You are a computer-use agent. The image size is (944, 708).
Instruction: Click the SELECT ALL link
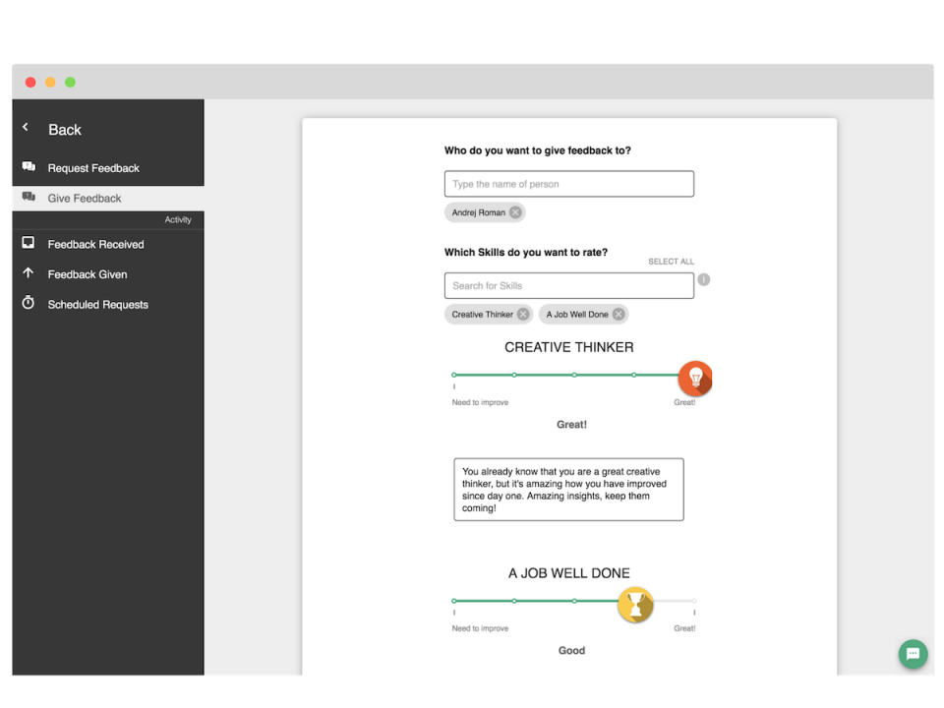(x=671, y=261)
